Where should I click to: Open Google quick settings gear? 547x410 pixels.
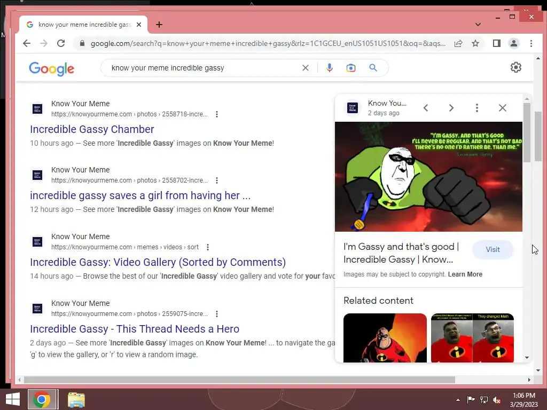(515, 67)
